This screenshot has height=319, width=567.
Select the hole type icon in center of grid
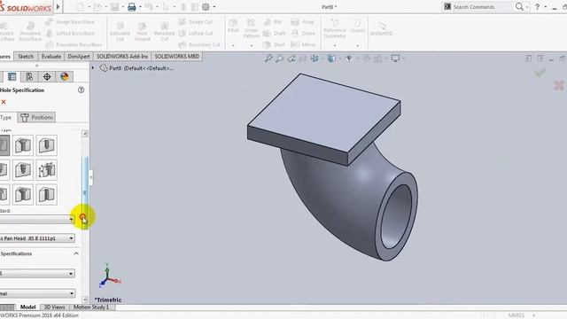point(23,170)
